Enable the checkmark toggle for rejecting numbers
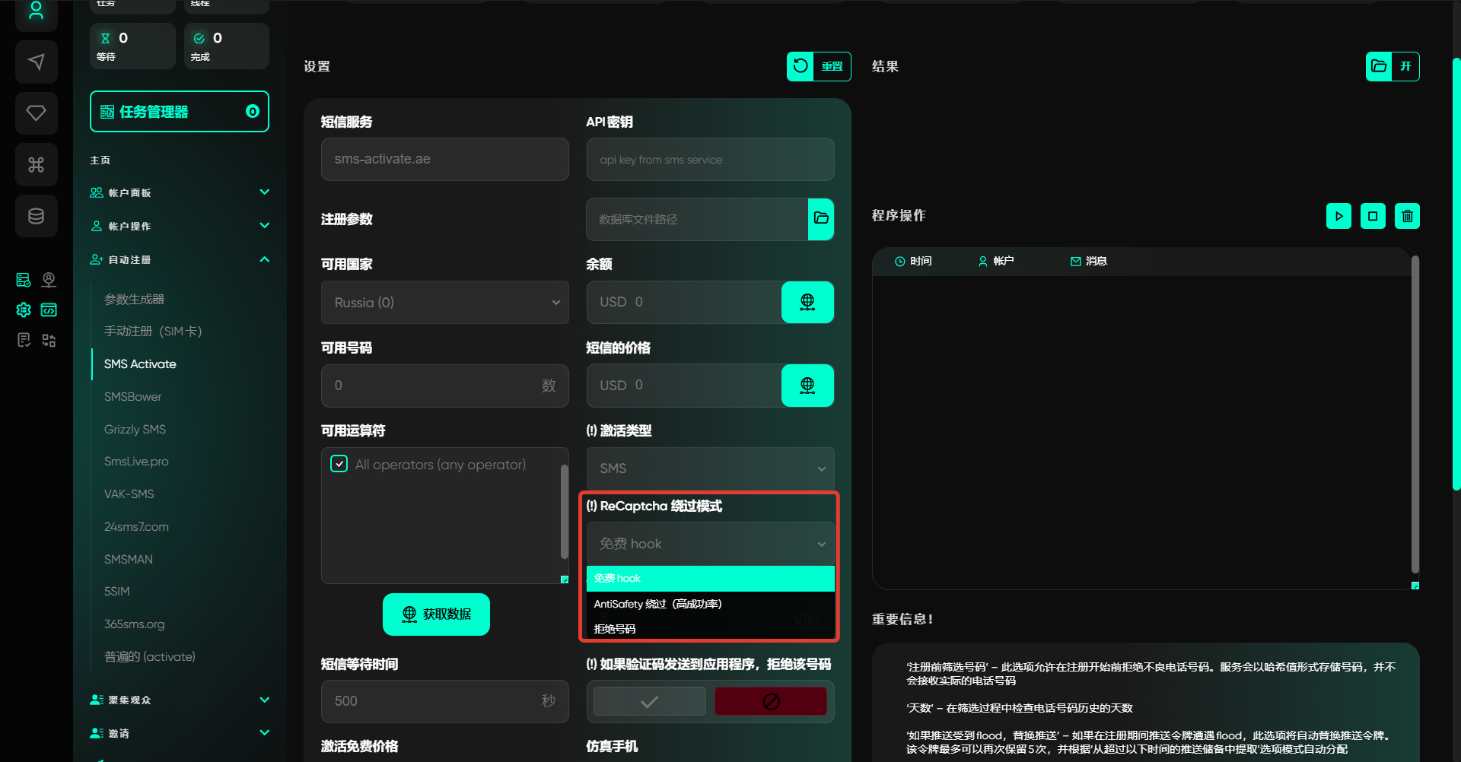The width and height of the screenshot is (1461, 762). tap(649, 701)
